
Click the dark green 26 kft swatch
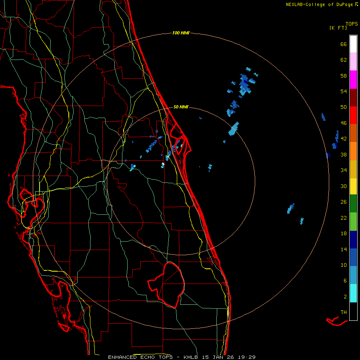[353, 204]
